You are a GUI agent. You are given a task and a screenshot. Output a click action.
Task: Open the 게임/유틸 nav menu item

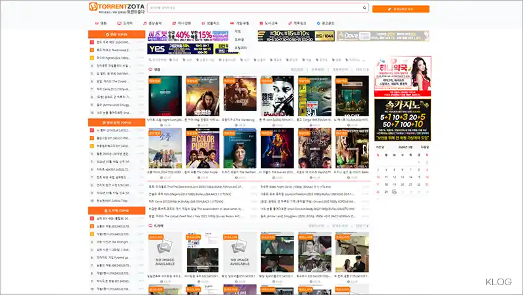(239, 24)
